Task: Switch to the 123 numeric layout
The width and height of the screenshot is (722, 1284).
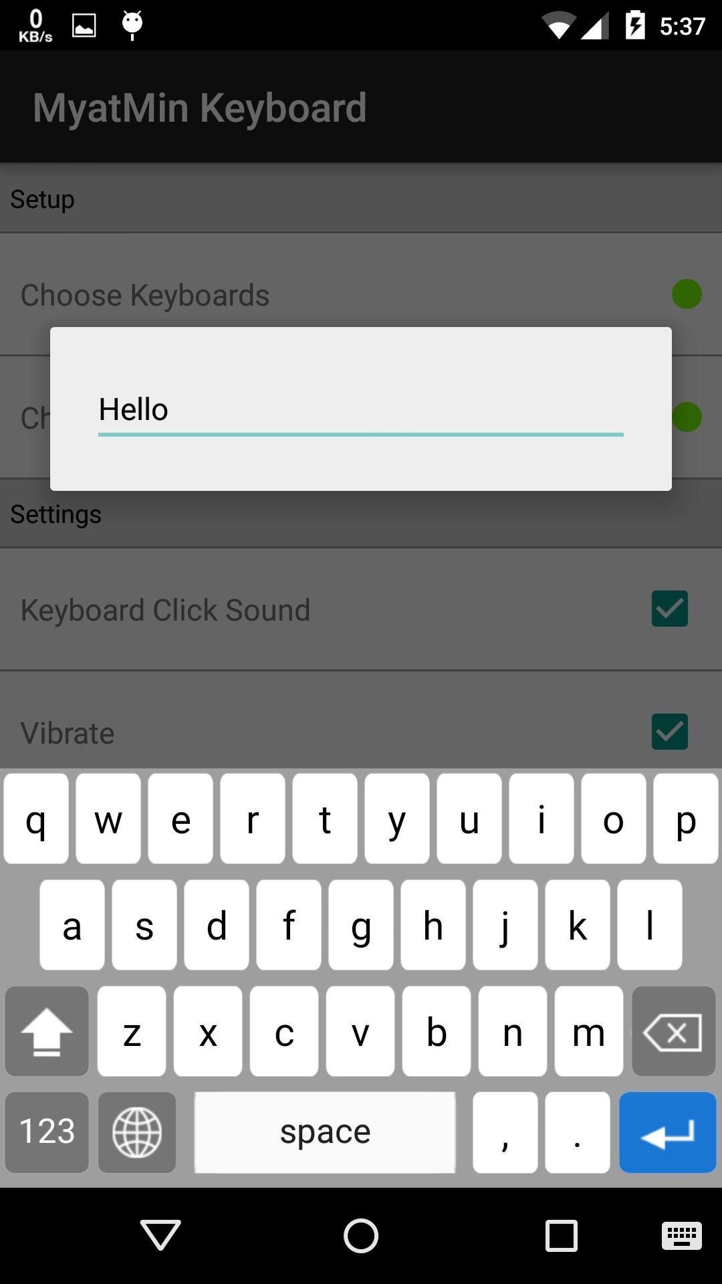Action: [47, 1132]
